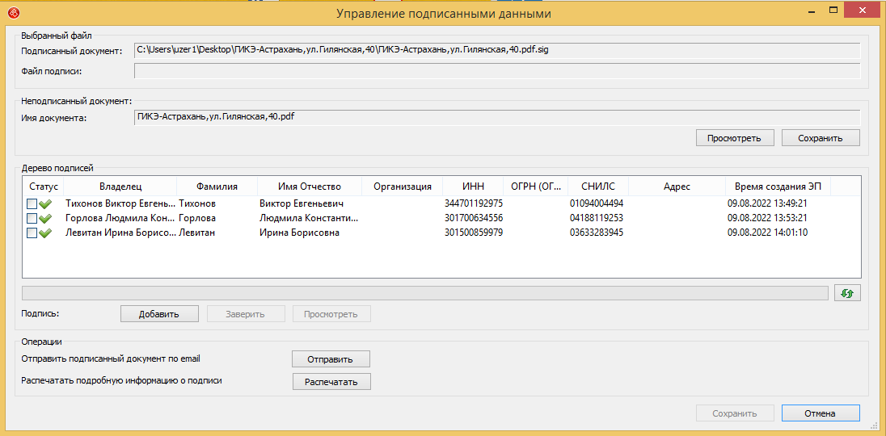The height and width of the screenshot is (436, 886).
Task: Click the Файл подписи field
Action: tap(496, 71)
